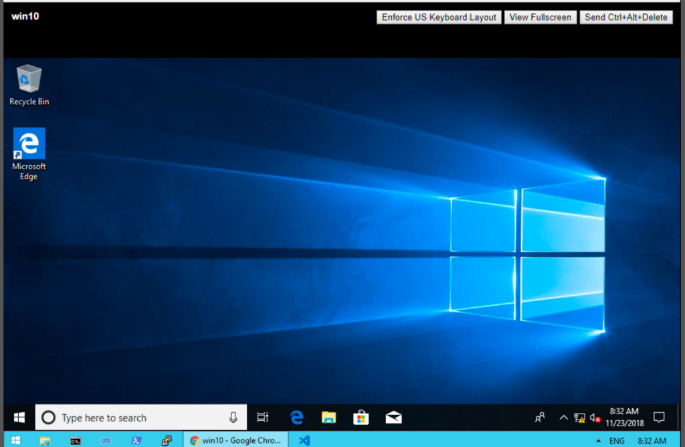685x447 pixels.
Task: Click the Cortana circle in search box
Action: (48, 418)
